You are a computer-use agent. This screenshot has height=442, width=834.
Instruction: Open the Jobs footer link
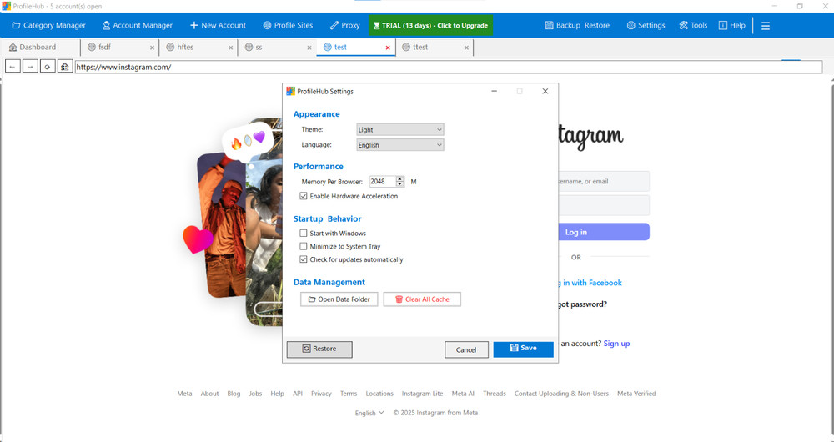tap(255, 394)
